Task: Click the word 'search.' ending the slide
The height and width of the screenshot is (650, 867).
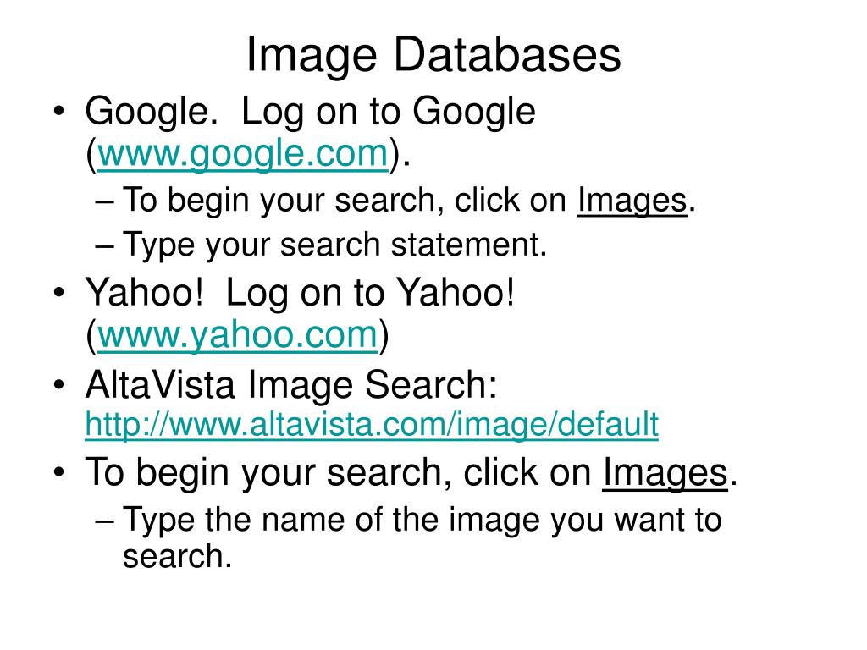Action: [x=177, y=557]
